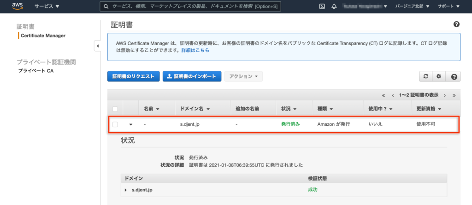Select プライベート CA in the sidebar
This screenshot has width=472, height=205.
36,71
